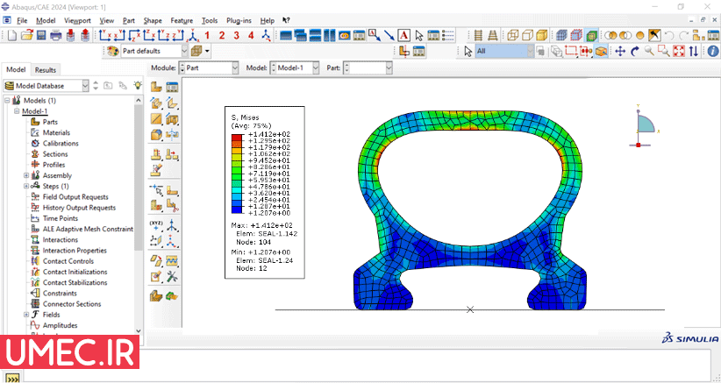This screenshot has width=721, height=383.
Task: Toggle mesh visibility blue cube icon
Action: click(561, 35)
